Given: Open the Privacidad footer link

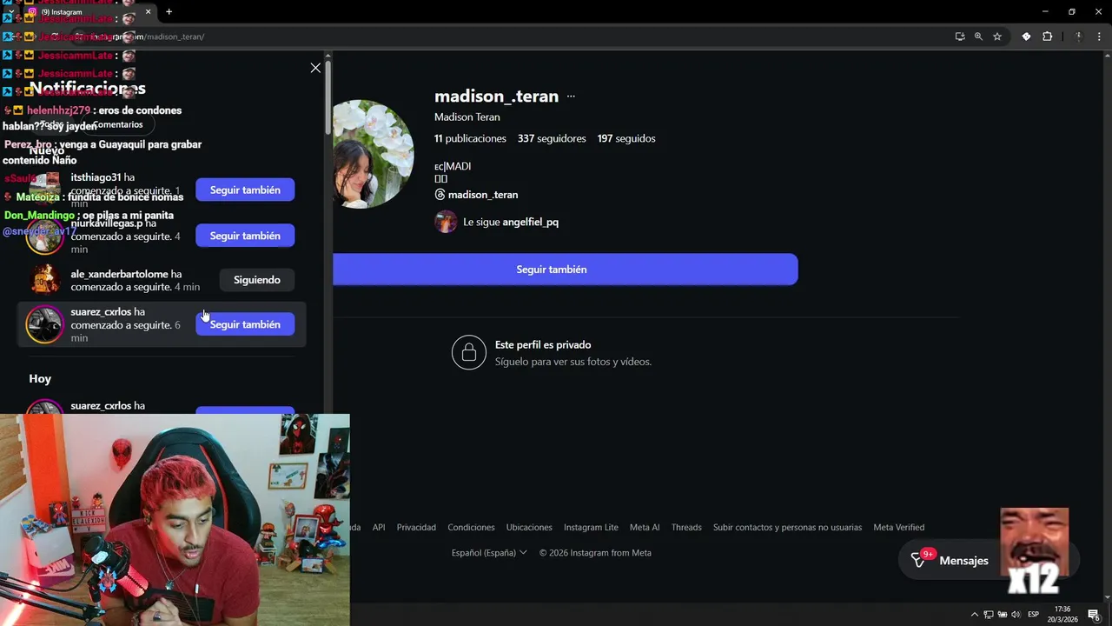Looking at the screenshot, I should [416, 528].
